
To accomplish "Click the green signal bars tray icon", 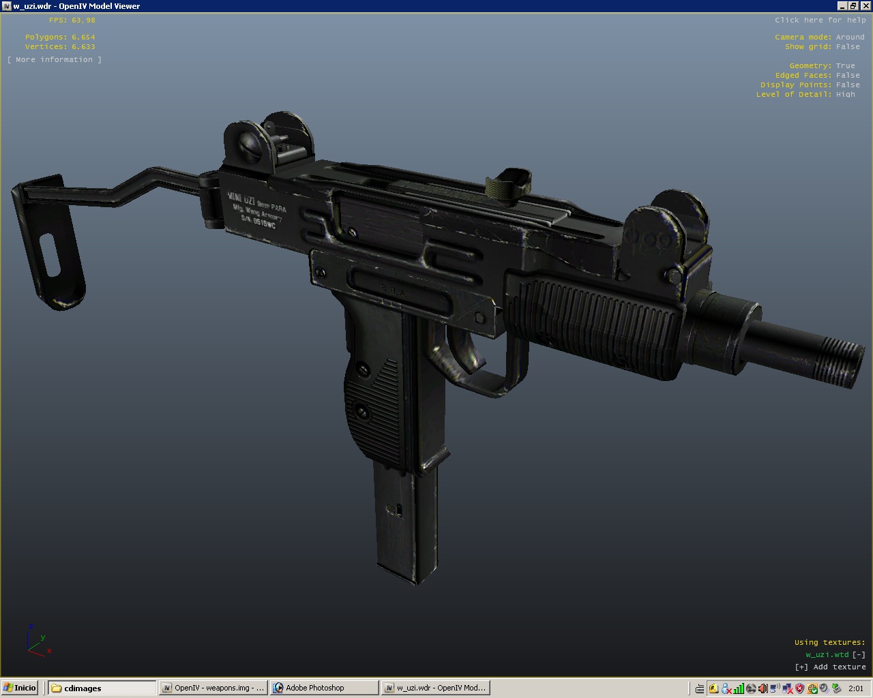I will click(x=739, y=688).
